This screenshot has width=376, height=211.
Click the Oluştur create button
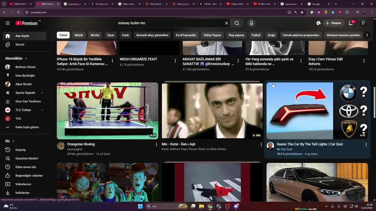[333, 23]
